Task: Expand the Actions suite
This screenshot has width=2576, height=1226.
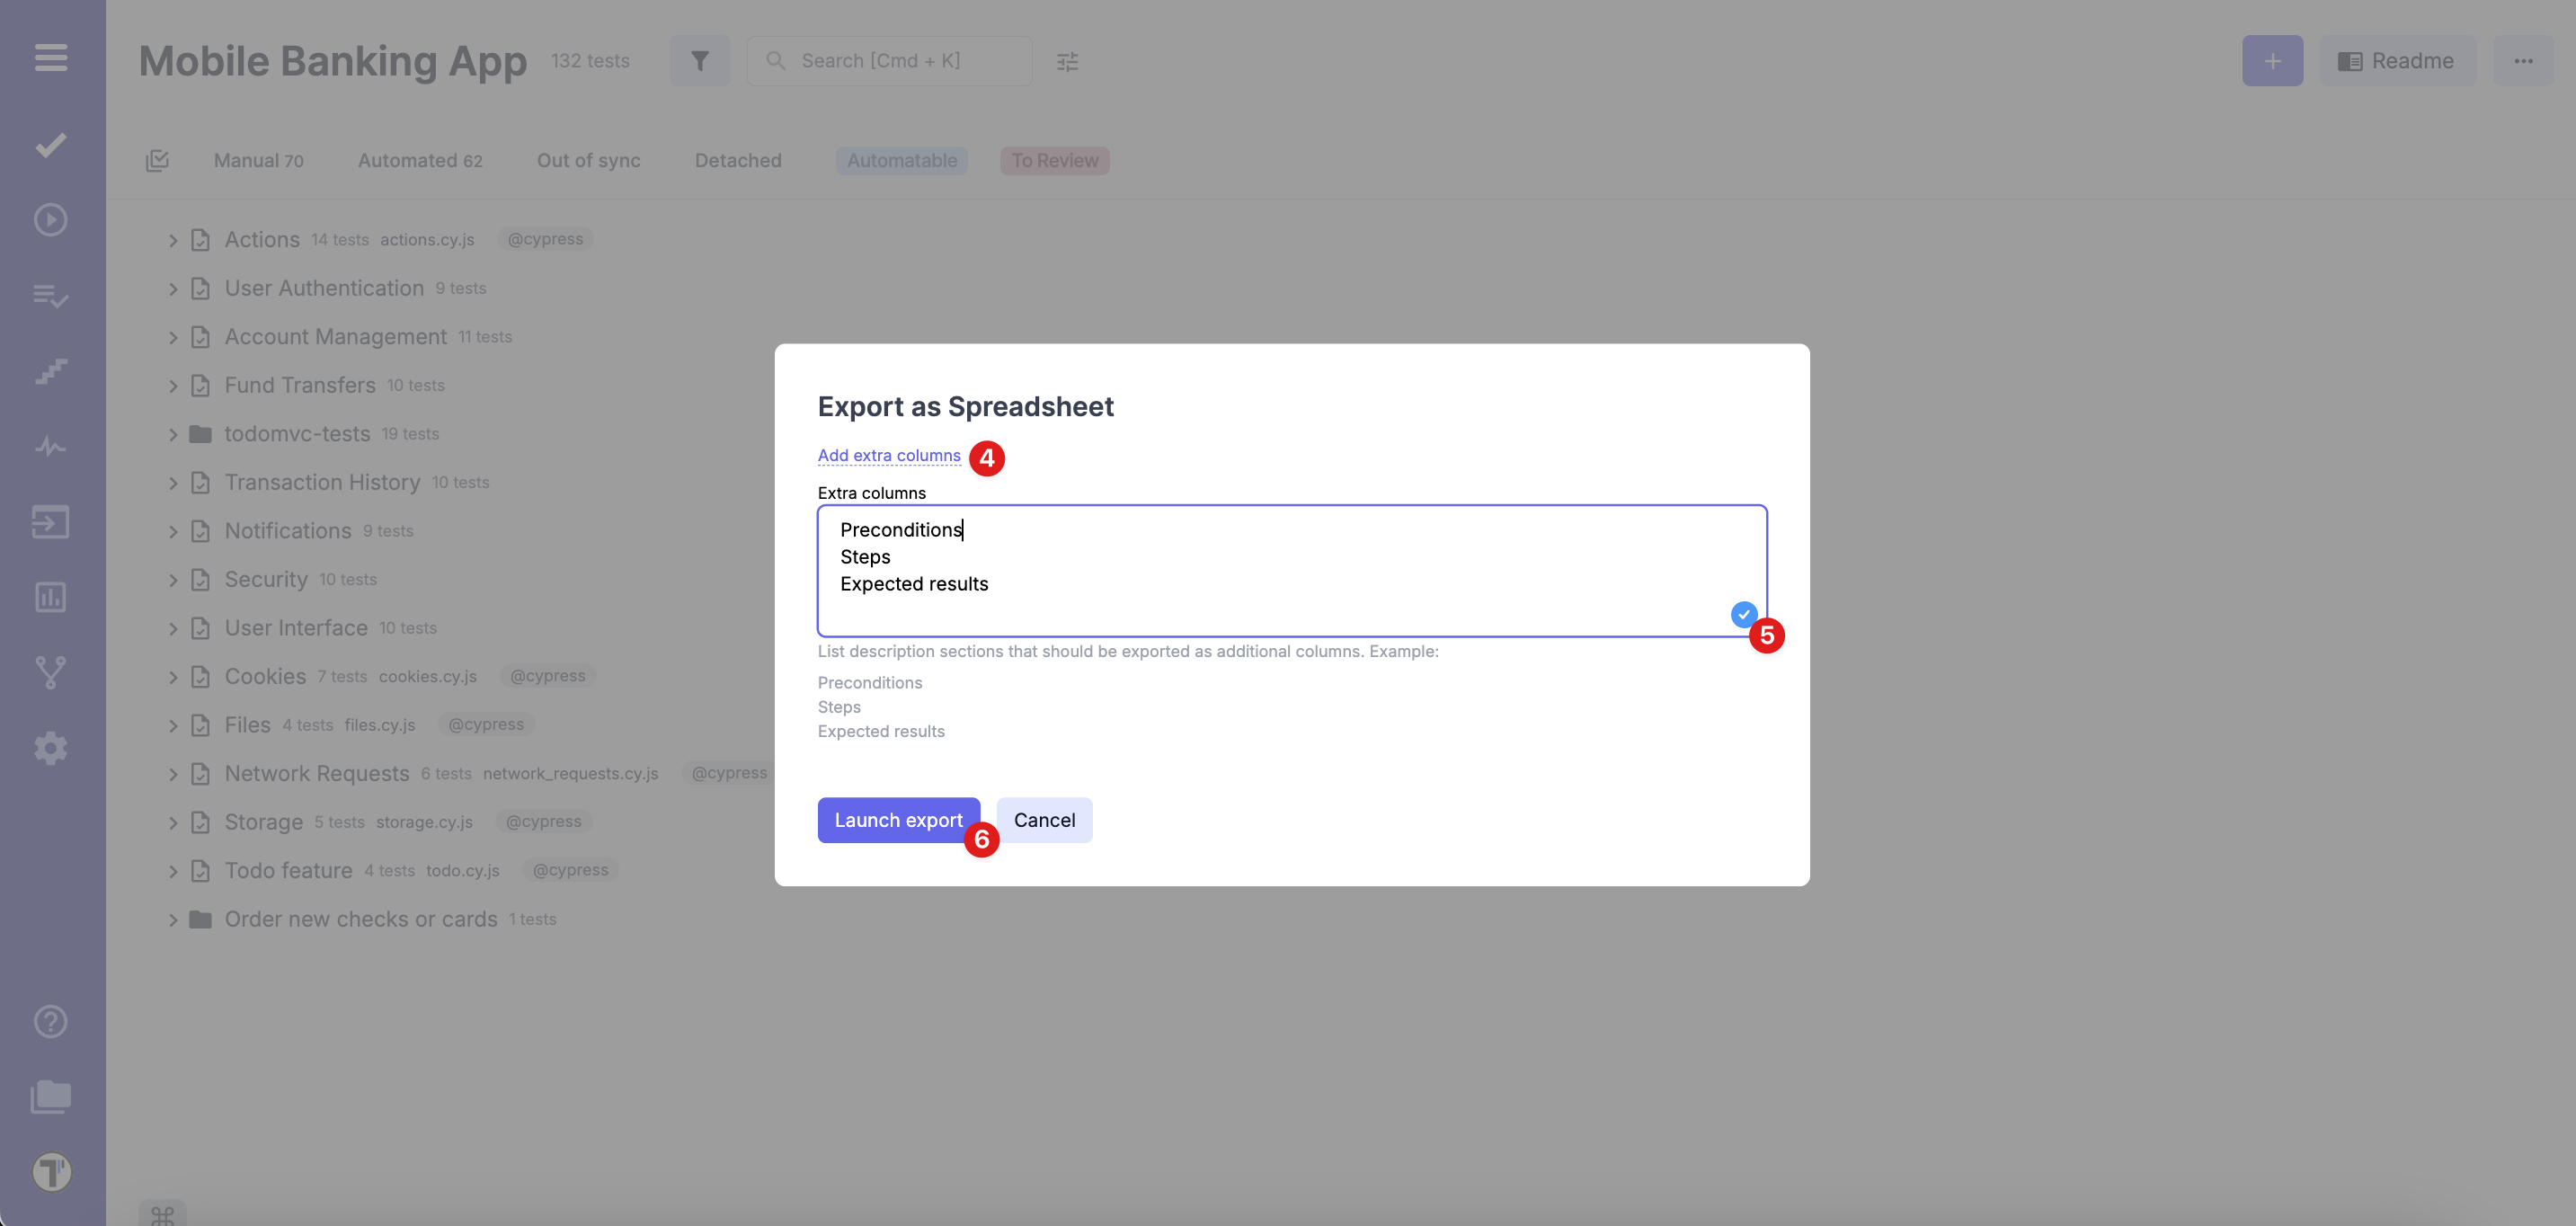Action: pyautogui.click(x=173, y=240)
